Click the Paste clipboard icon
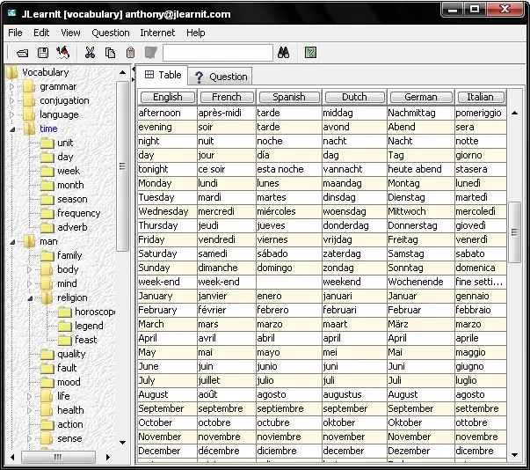This screenshot has height=470, width=530. click(130, 53)
